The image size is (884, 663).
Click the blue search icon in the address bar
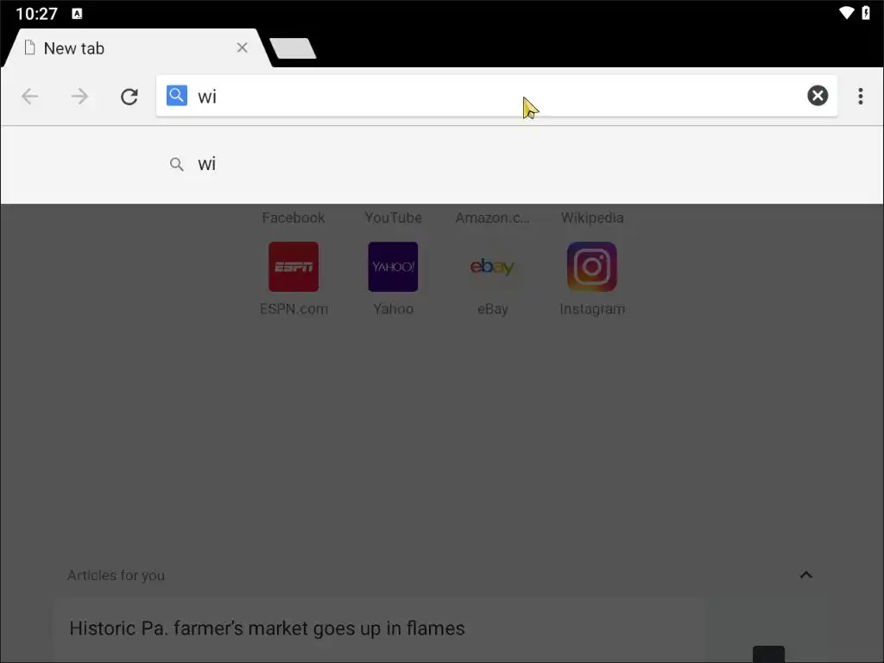coord(176,95)
